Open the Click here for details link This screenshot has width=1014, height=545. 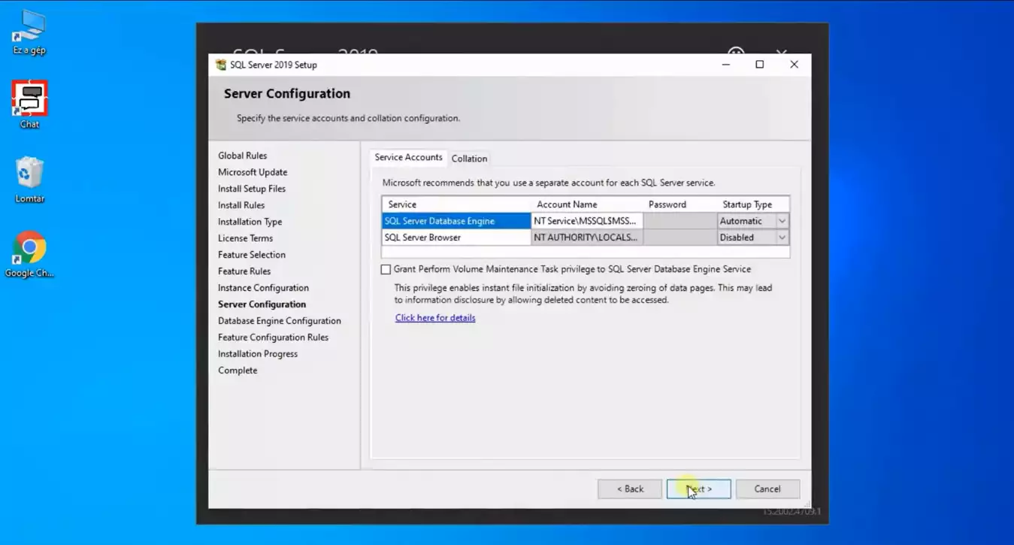(x=435, y=318)
